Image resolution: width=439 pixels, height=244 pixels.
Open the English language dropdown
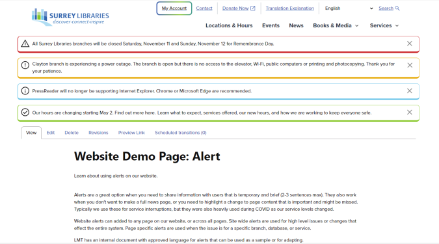(x=349, y=8)
